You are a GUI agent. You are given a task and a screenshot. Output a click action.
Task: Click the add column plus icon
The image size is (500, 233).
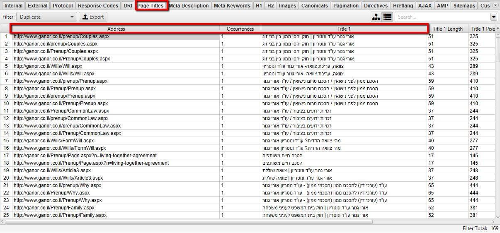pyautogui.click(x=498, y=28)
